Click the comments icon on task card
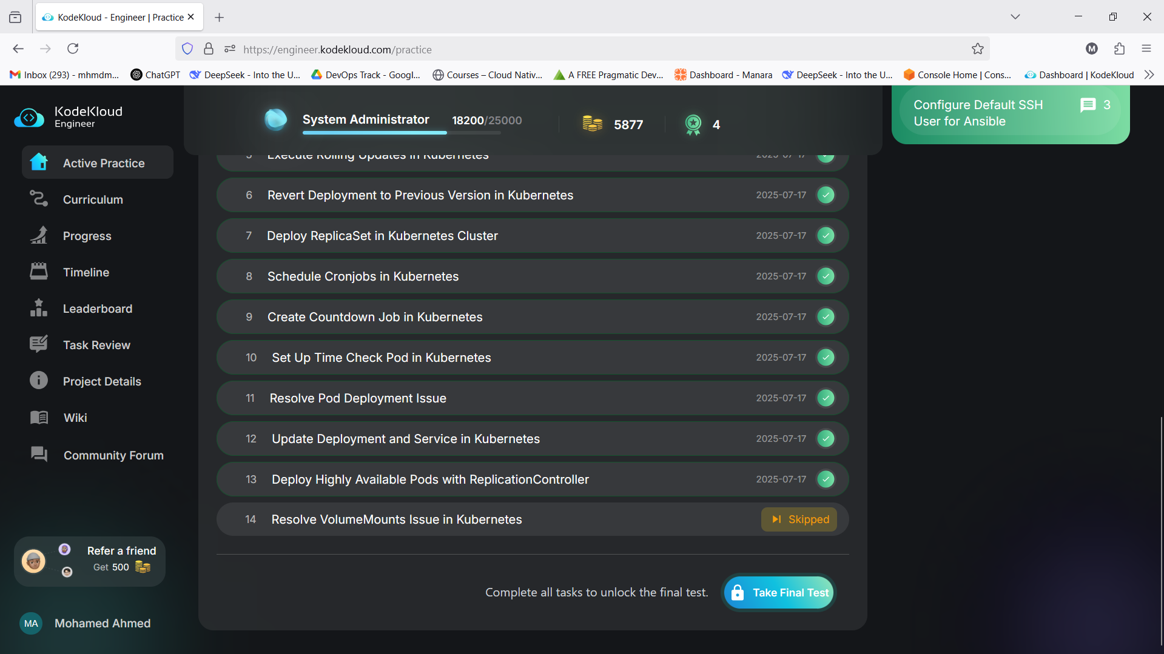 pos(1088,105)
